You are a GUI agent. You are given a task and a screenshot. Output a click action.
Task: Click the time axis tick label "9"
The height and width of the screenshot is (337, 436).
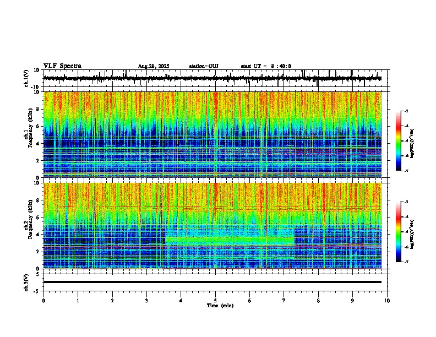point(352,301)
